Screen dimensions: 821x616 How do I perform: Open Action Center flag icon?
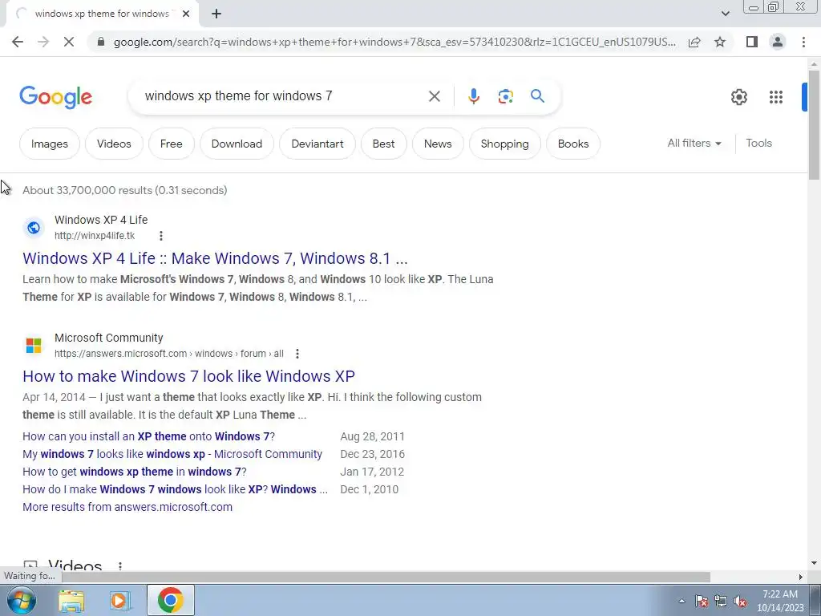coord(702,601)
